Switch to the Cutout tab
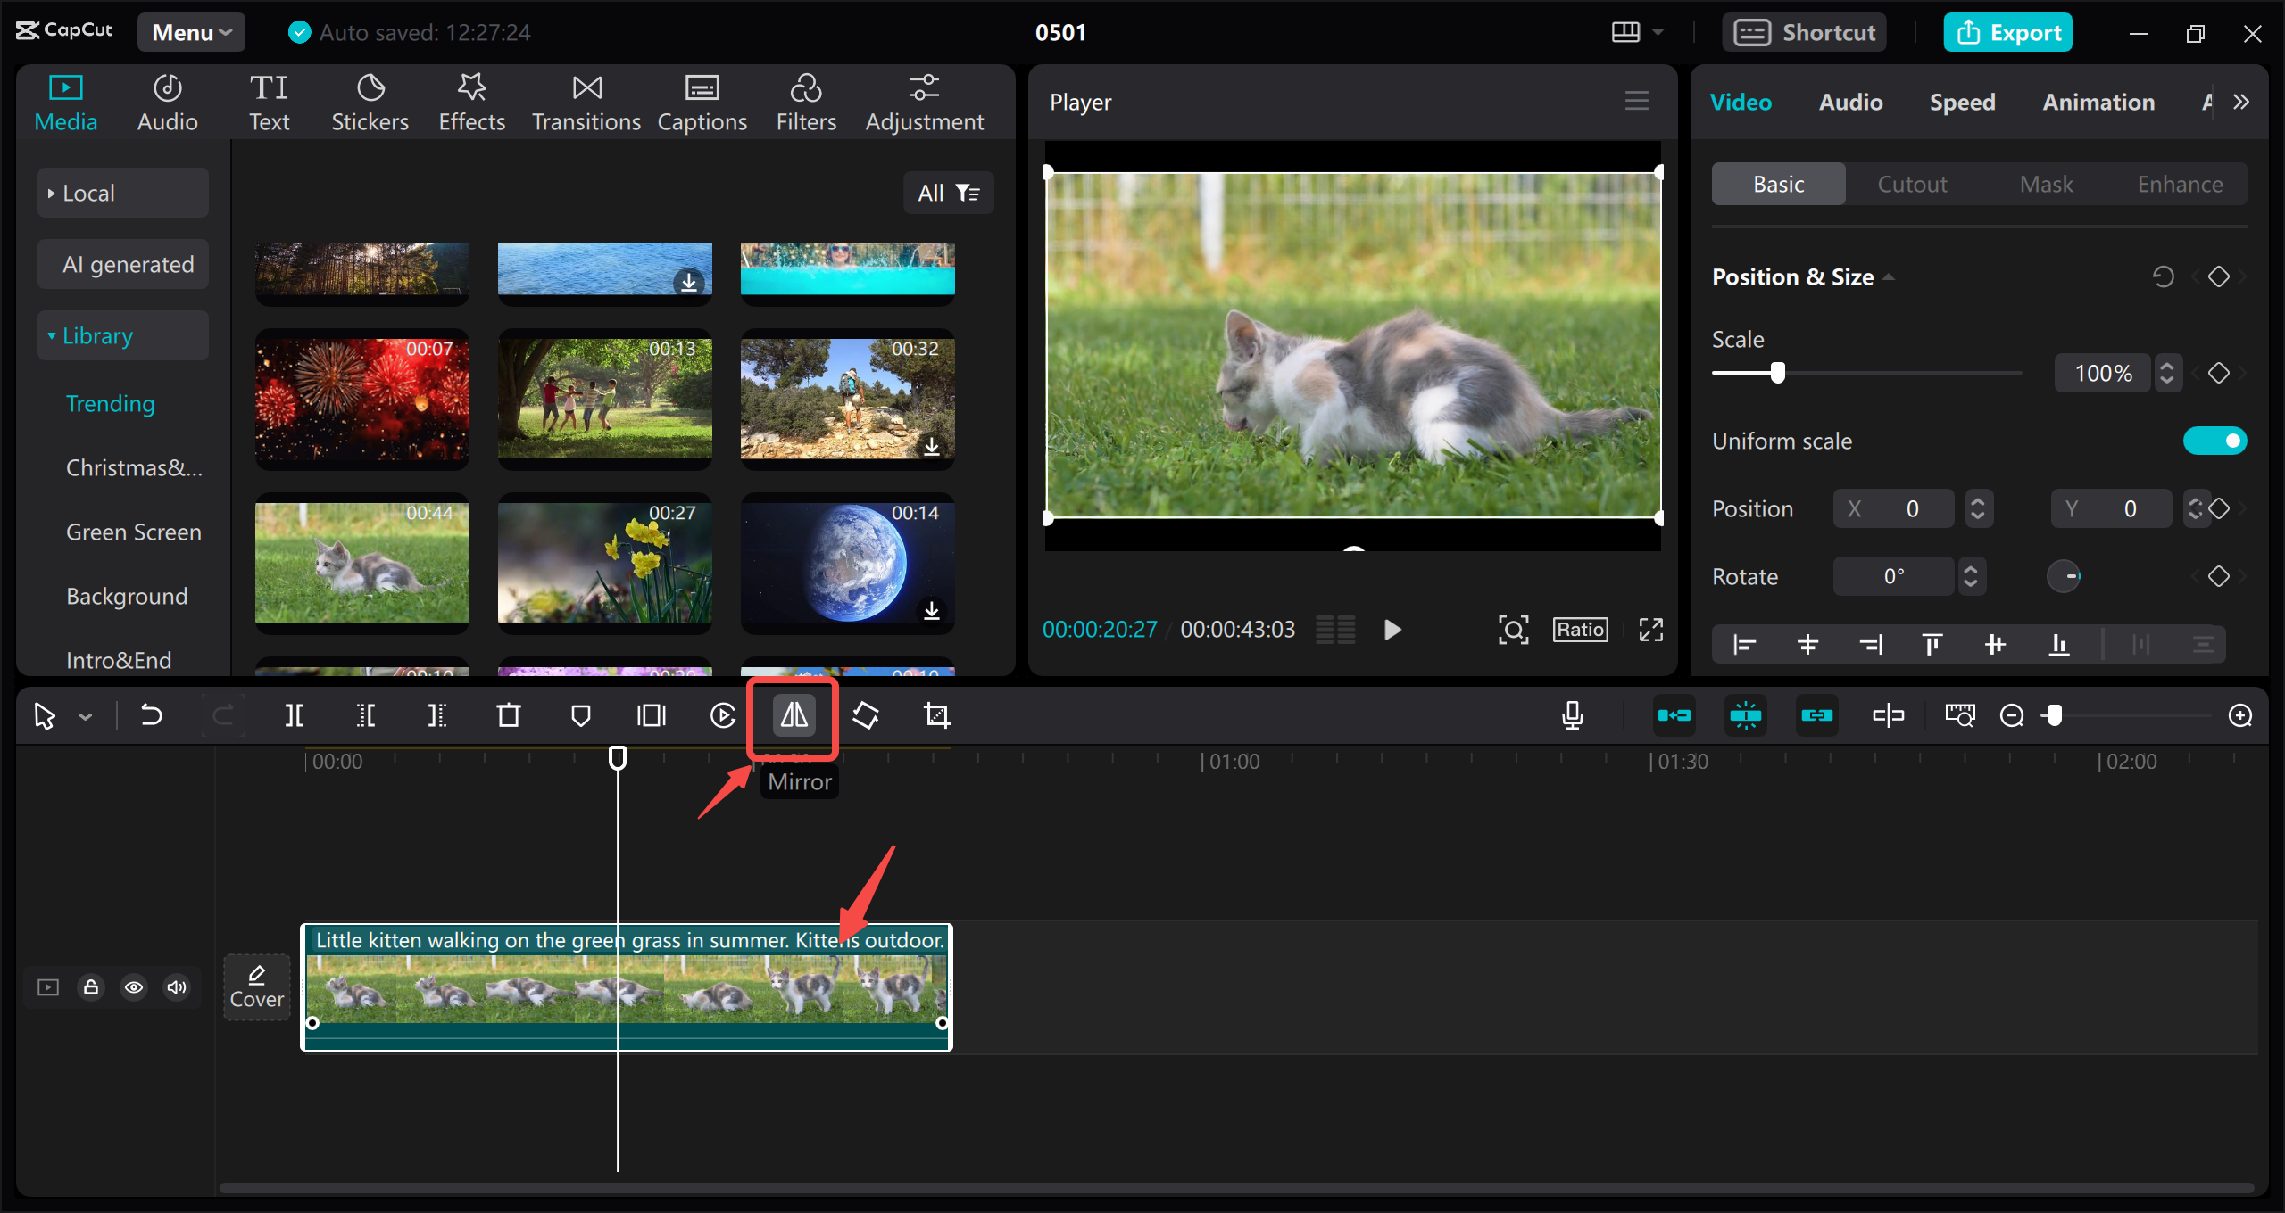The image size is (2285, 1213). coord(1912,183)
